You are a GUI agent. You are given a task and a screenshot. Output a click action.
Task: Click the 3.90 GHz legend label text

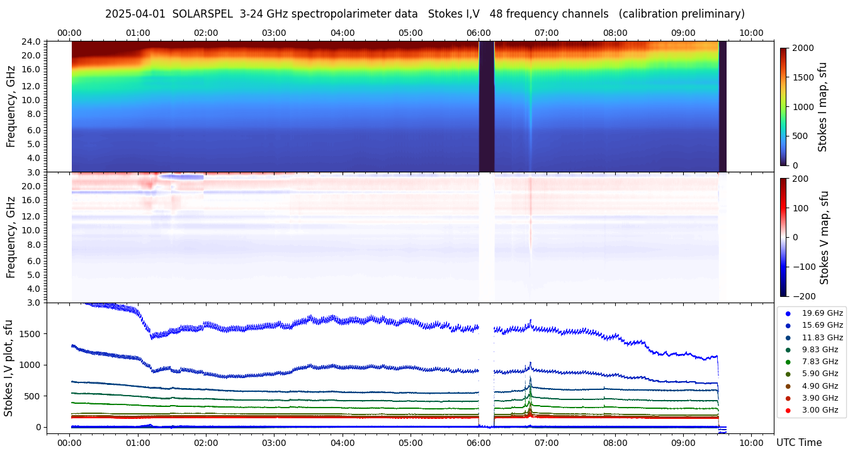coord(822,398)
